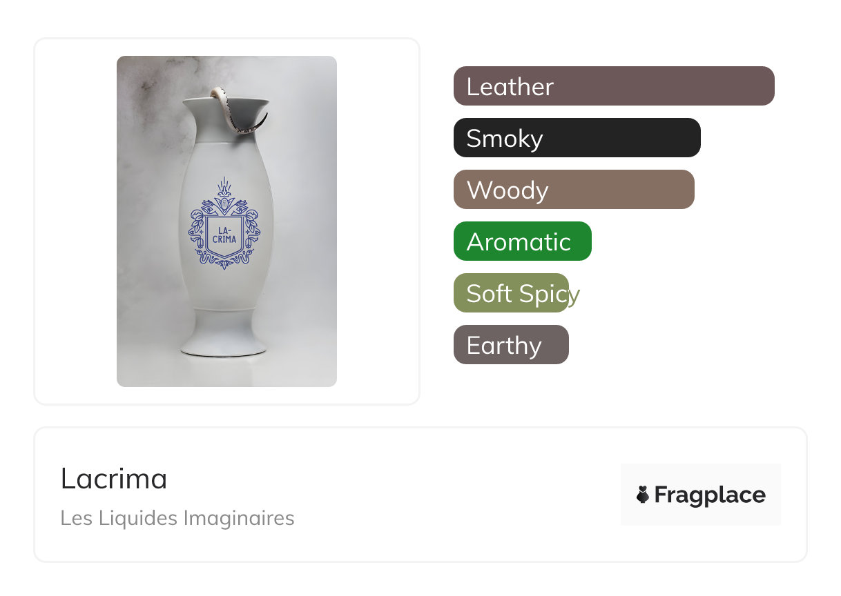The height and width of the screenshot is (596, 841).
Task: Open the Fragplace logo link
Action: click(701, 495)
